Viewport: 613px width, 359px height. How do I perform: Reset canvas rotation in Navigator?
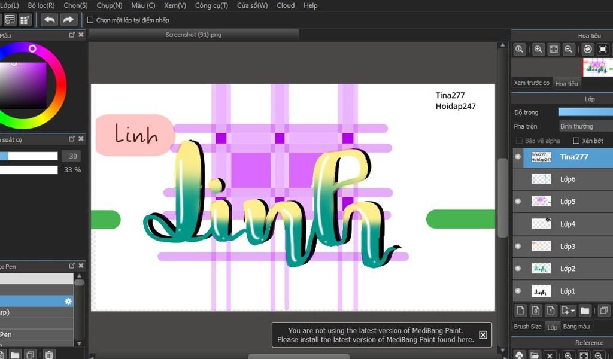point(588,49)
